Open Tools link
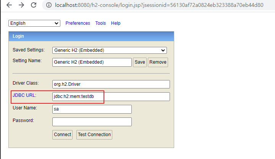The image size is (275, 159). [100, 23]
